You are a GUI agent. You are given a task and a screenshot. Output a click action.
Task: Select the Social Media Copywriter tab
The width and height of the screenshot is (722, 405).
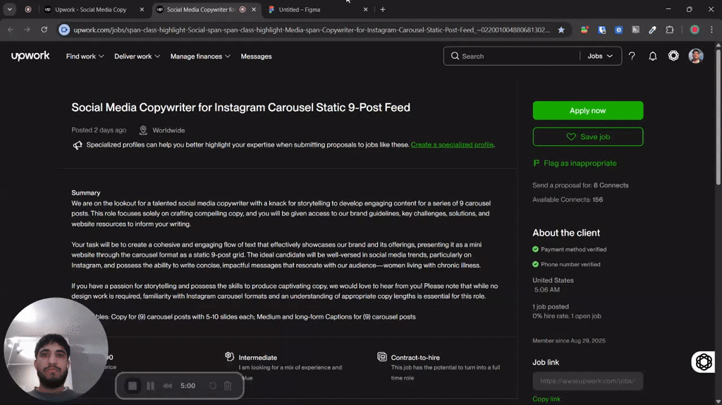coord(201,10)
